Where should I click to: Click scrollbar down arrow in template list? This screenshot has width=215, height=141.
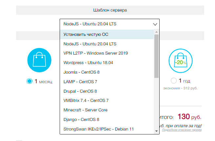point(157,131)
